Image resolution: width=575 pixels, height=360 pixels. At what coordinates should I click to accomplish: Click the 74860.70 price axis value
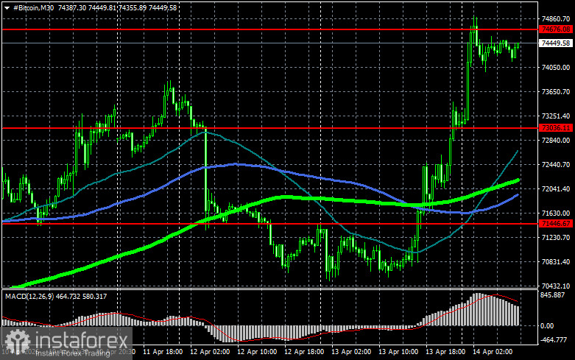[556, 18]
